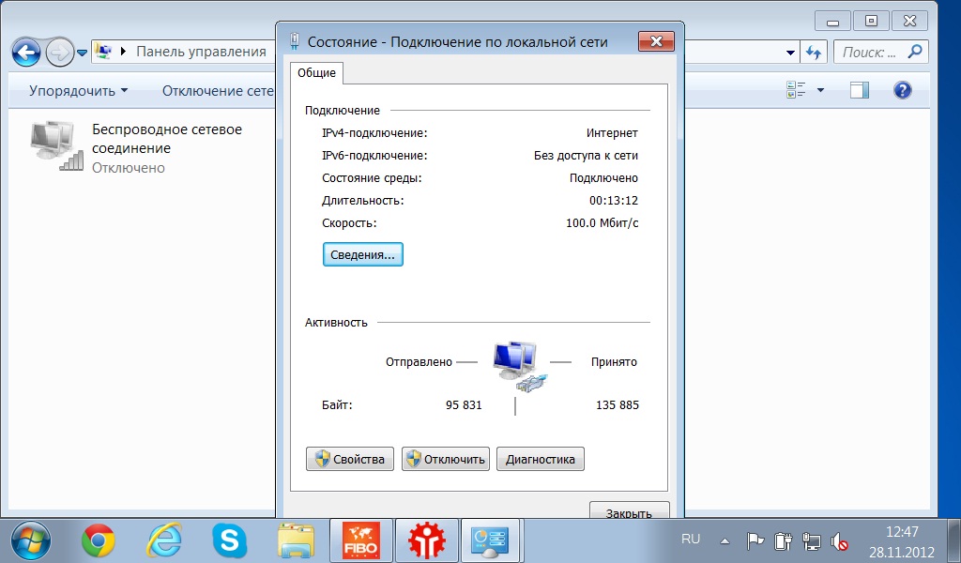This screenshot has width=961, height=563.
Task: Expand the Упорядочить dropdown menu
Action: [x=78, y=91]
